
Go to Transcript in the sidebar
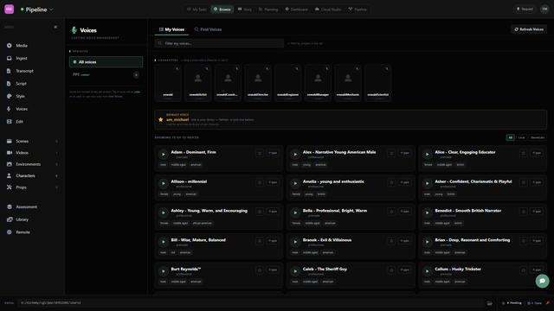pos(24,71)
